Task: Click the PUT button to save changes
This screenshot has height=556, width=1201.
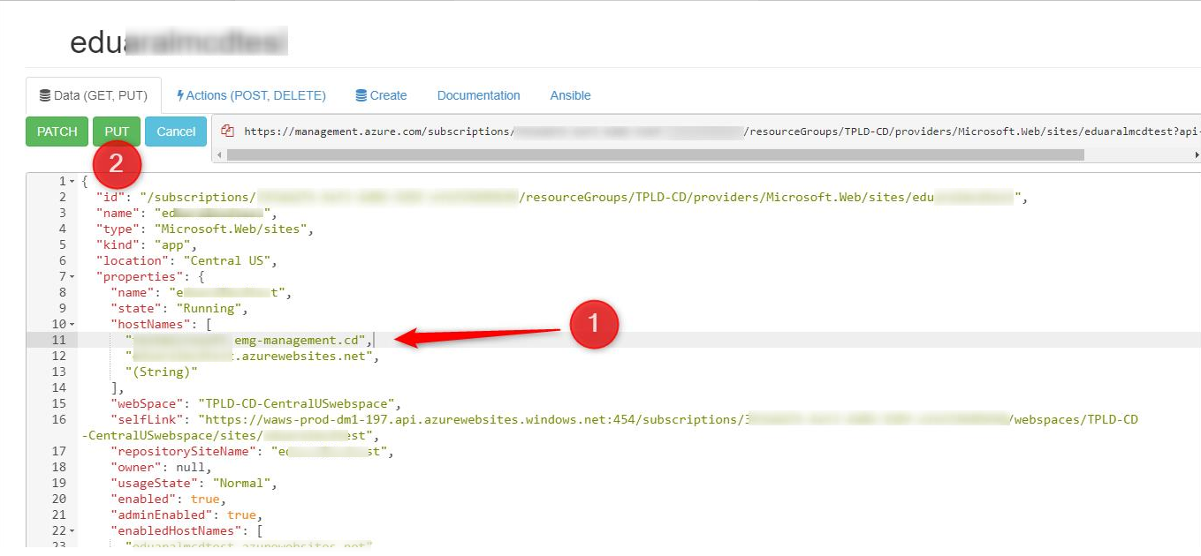Action: (116, 131)
